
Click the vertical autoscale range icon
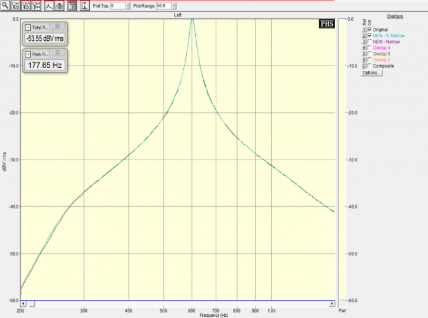[84, 6]
